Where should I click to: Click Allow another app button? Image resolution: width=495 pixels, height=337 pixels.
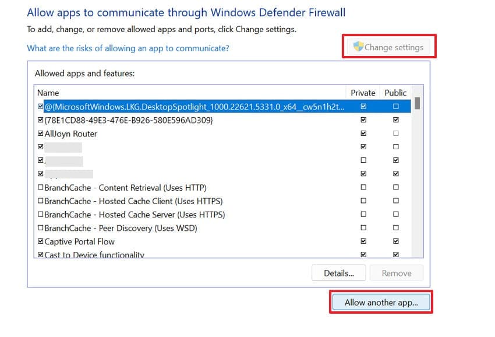tap(381, 303)
